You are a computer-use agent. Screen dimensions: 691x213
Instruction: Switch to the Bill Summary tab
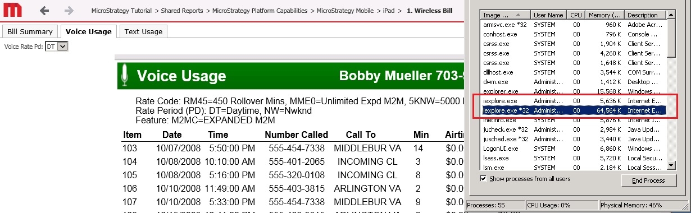(x=30, y=31)
